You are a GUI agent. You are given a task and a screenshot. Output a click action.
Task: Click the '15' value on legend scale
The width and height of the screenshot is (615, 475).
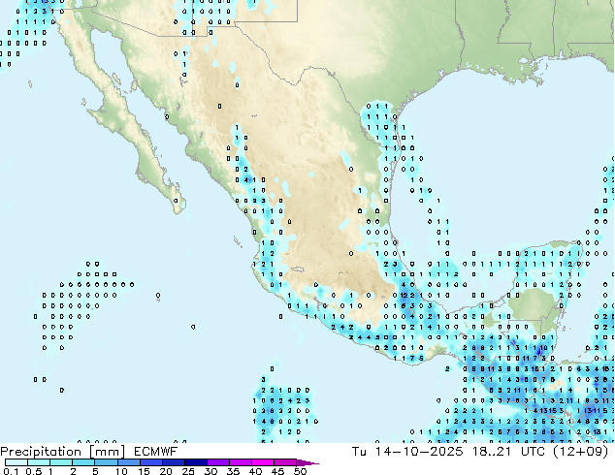pyautogui.click(x=143, y=472)
